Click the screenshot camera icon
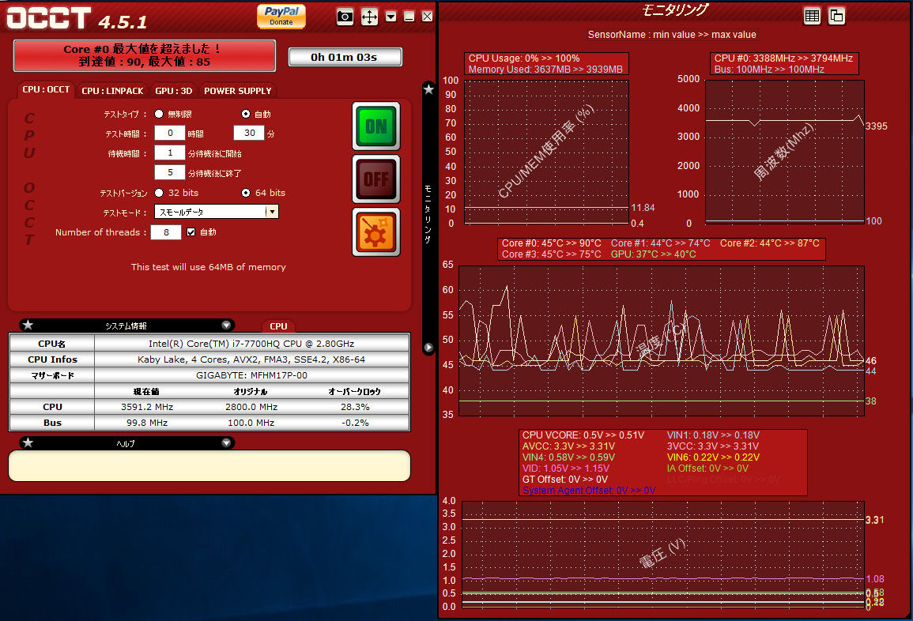The image size is (913, 621). coord(345,17)
